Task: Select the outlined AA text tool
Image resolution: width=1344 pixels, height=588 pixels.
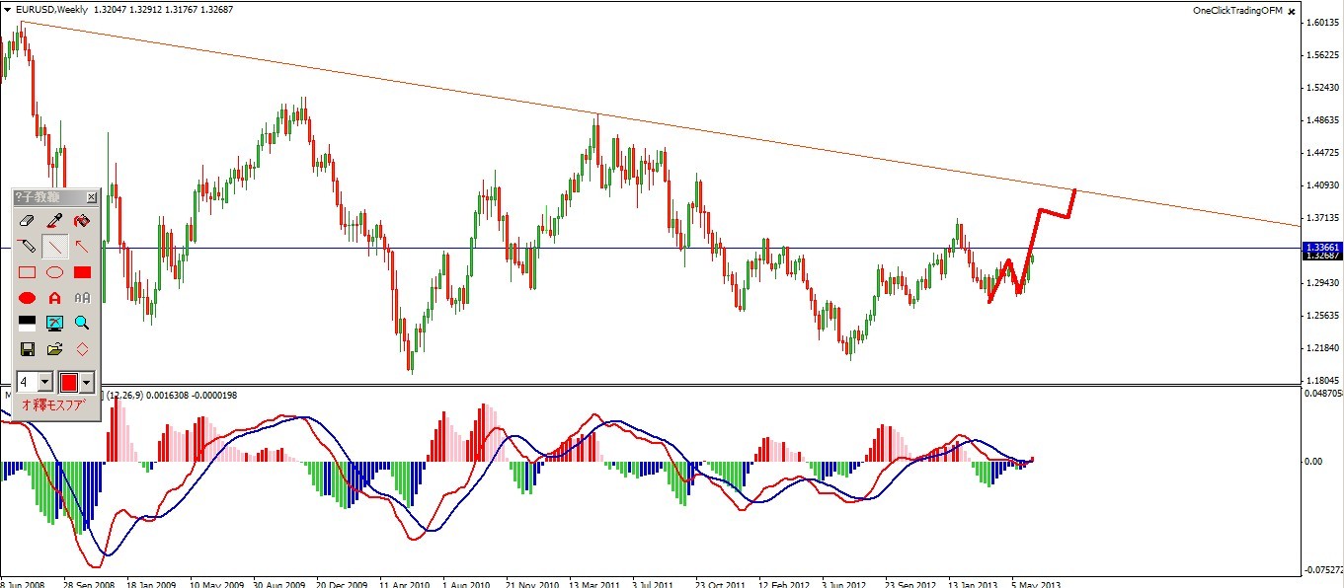Action: click(83, 297)
